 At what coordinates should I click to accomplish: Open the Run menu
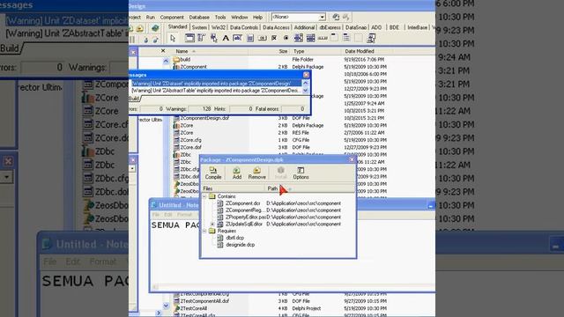pyautogui.click(x=151, y=18)
